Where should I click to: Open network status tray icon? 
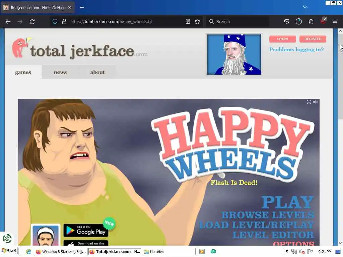[x=294, y=252]
